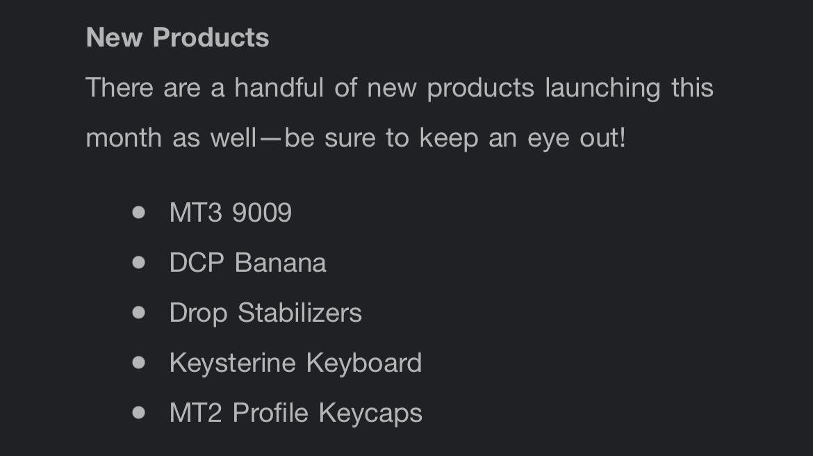
Task: Click the bullet beside DCP Banana
Action: pyautogui.click(x=138, y=263)
